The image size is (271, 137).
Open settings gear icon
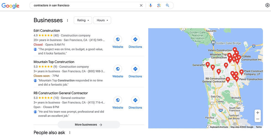point(267,5)
